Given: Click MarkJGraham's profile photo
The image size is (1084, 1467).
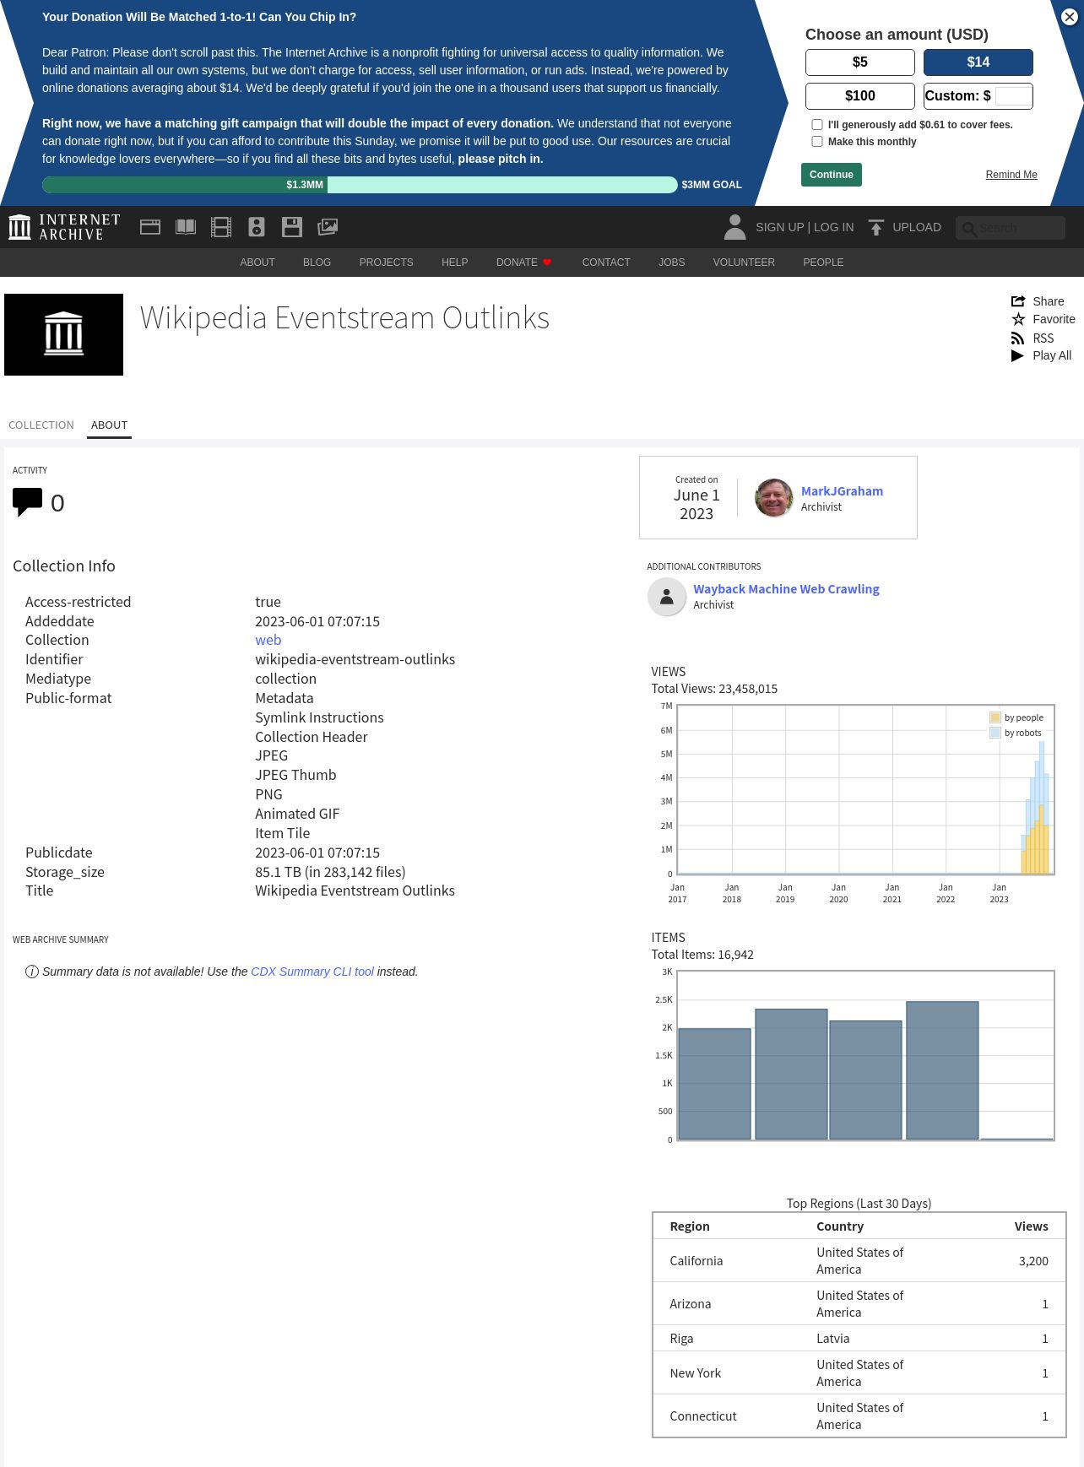Looking at the screenshot, I should pyautogui.click(x=774, y=498).
